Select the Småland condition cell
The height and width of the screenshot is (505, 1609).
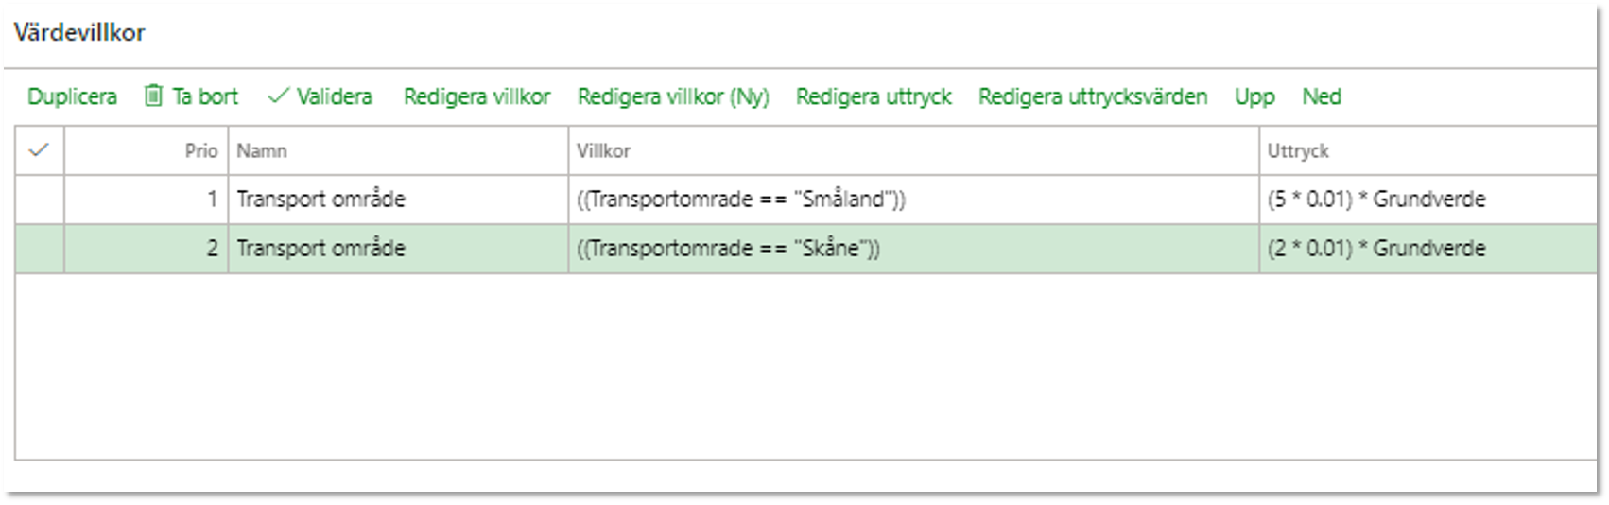tap(913, 199)
